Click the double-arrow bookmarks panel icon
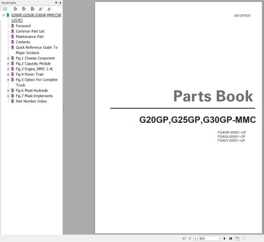 pos(56,3)
